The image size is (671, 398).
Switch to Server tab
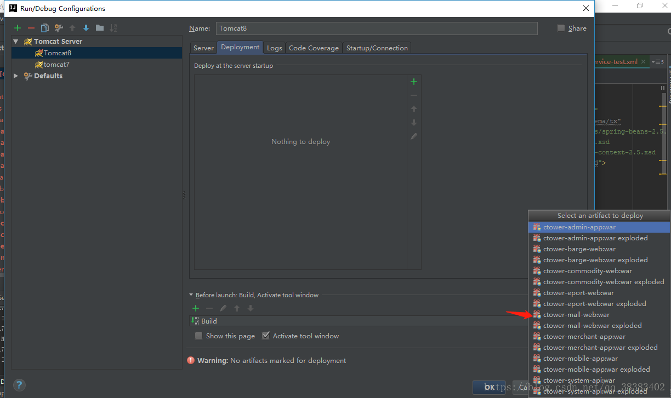tap(203, 48)
